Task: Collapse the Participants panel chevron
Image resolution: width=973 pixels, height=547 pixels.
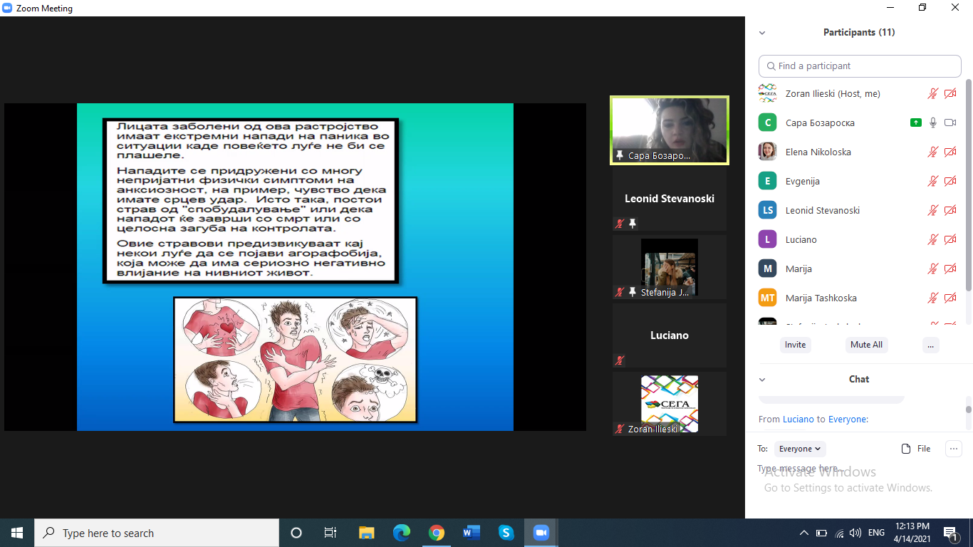Action: point(762,33)
